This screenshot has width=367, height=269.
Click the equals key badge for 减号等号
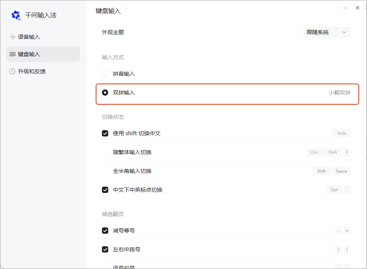[347, 231]
